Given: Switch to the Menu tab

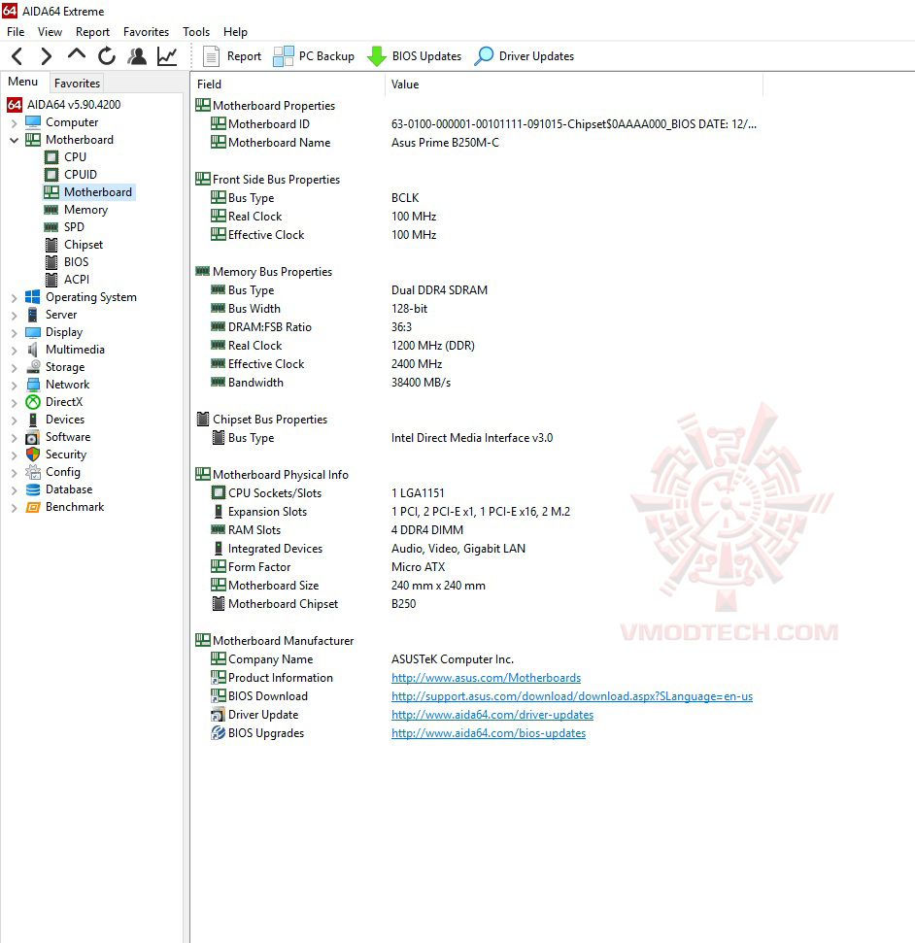Looking at the screenshot, I should coord(23,82).
